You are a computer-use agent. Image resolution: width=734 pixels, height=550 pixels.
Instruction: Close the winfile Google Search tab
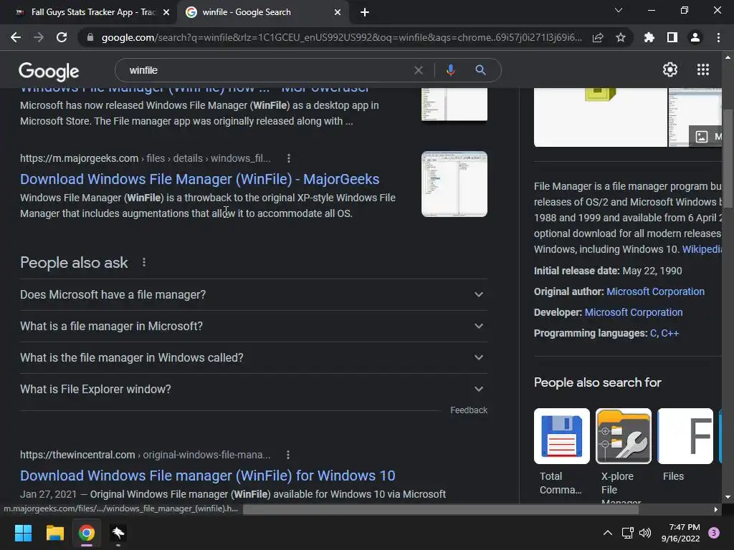click(338, 12)
